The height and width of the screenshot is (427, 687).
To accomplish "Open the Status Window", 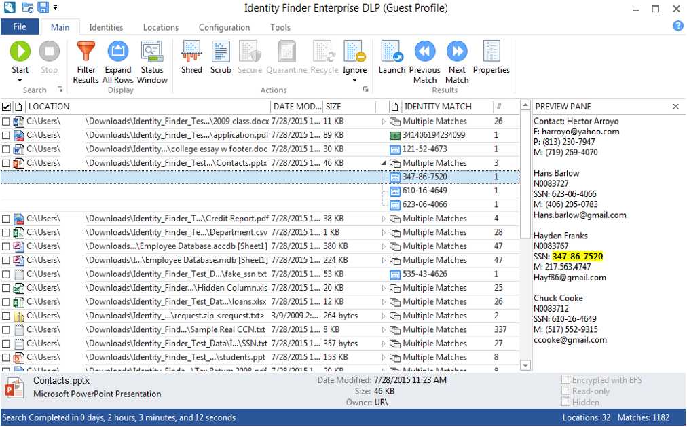I will [x=152, y=51].
